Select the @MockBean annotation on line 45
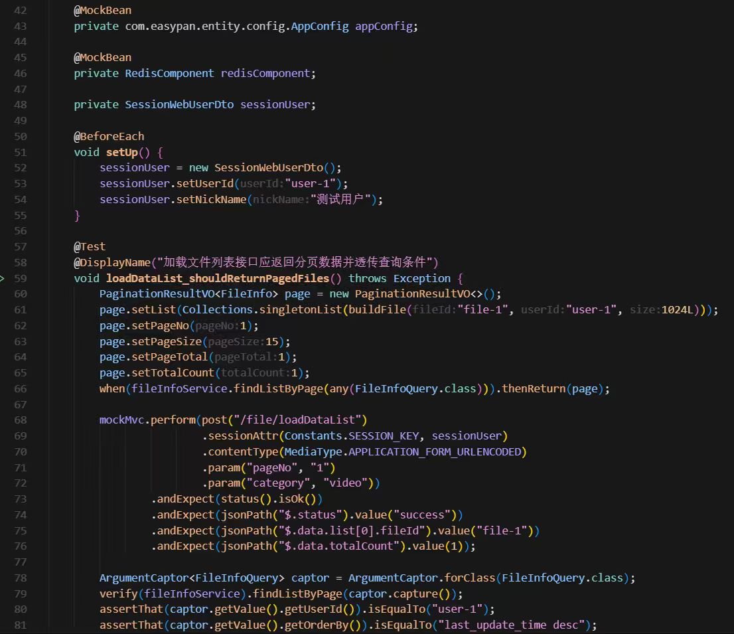The image size is (734, 634). coord(102,58)
